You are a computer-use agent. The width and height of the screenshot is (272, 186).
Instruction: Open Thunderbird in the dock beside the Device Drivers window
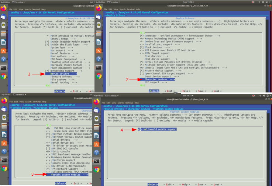pyautogui.click(x=99, y=17)
